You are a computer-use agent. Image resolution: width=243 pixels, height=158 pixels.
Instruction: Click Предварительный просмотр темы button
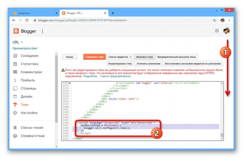tap(176, 57)
